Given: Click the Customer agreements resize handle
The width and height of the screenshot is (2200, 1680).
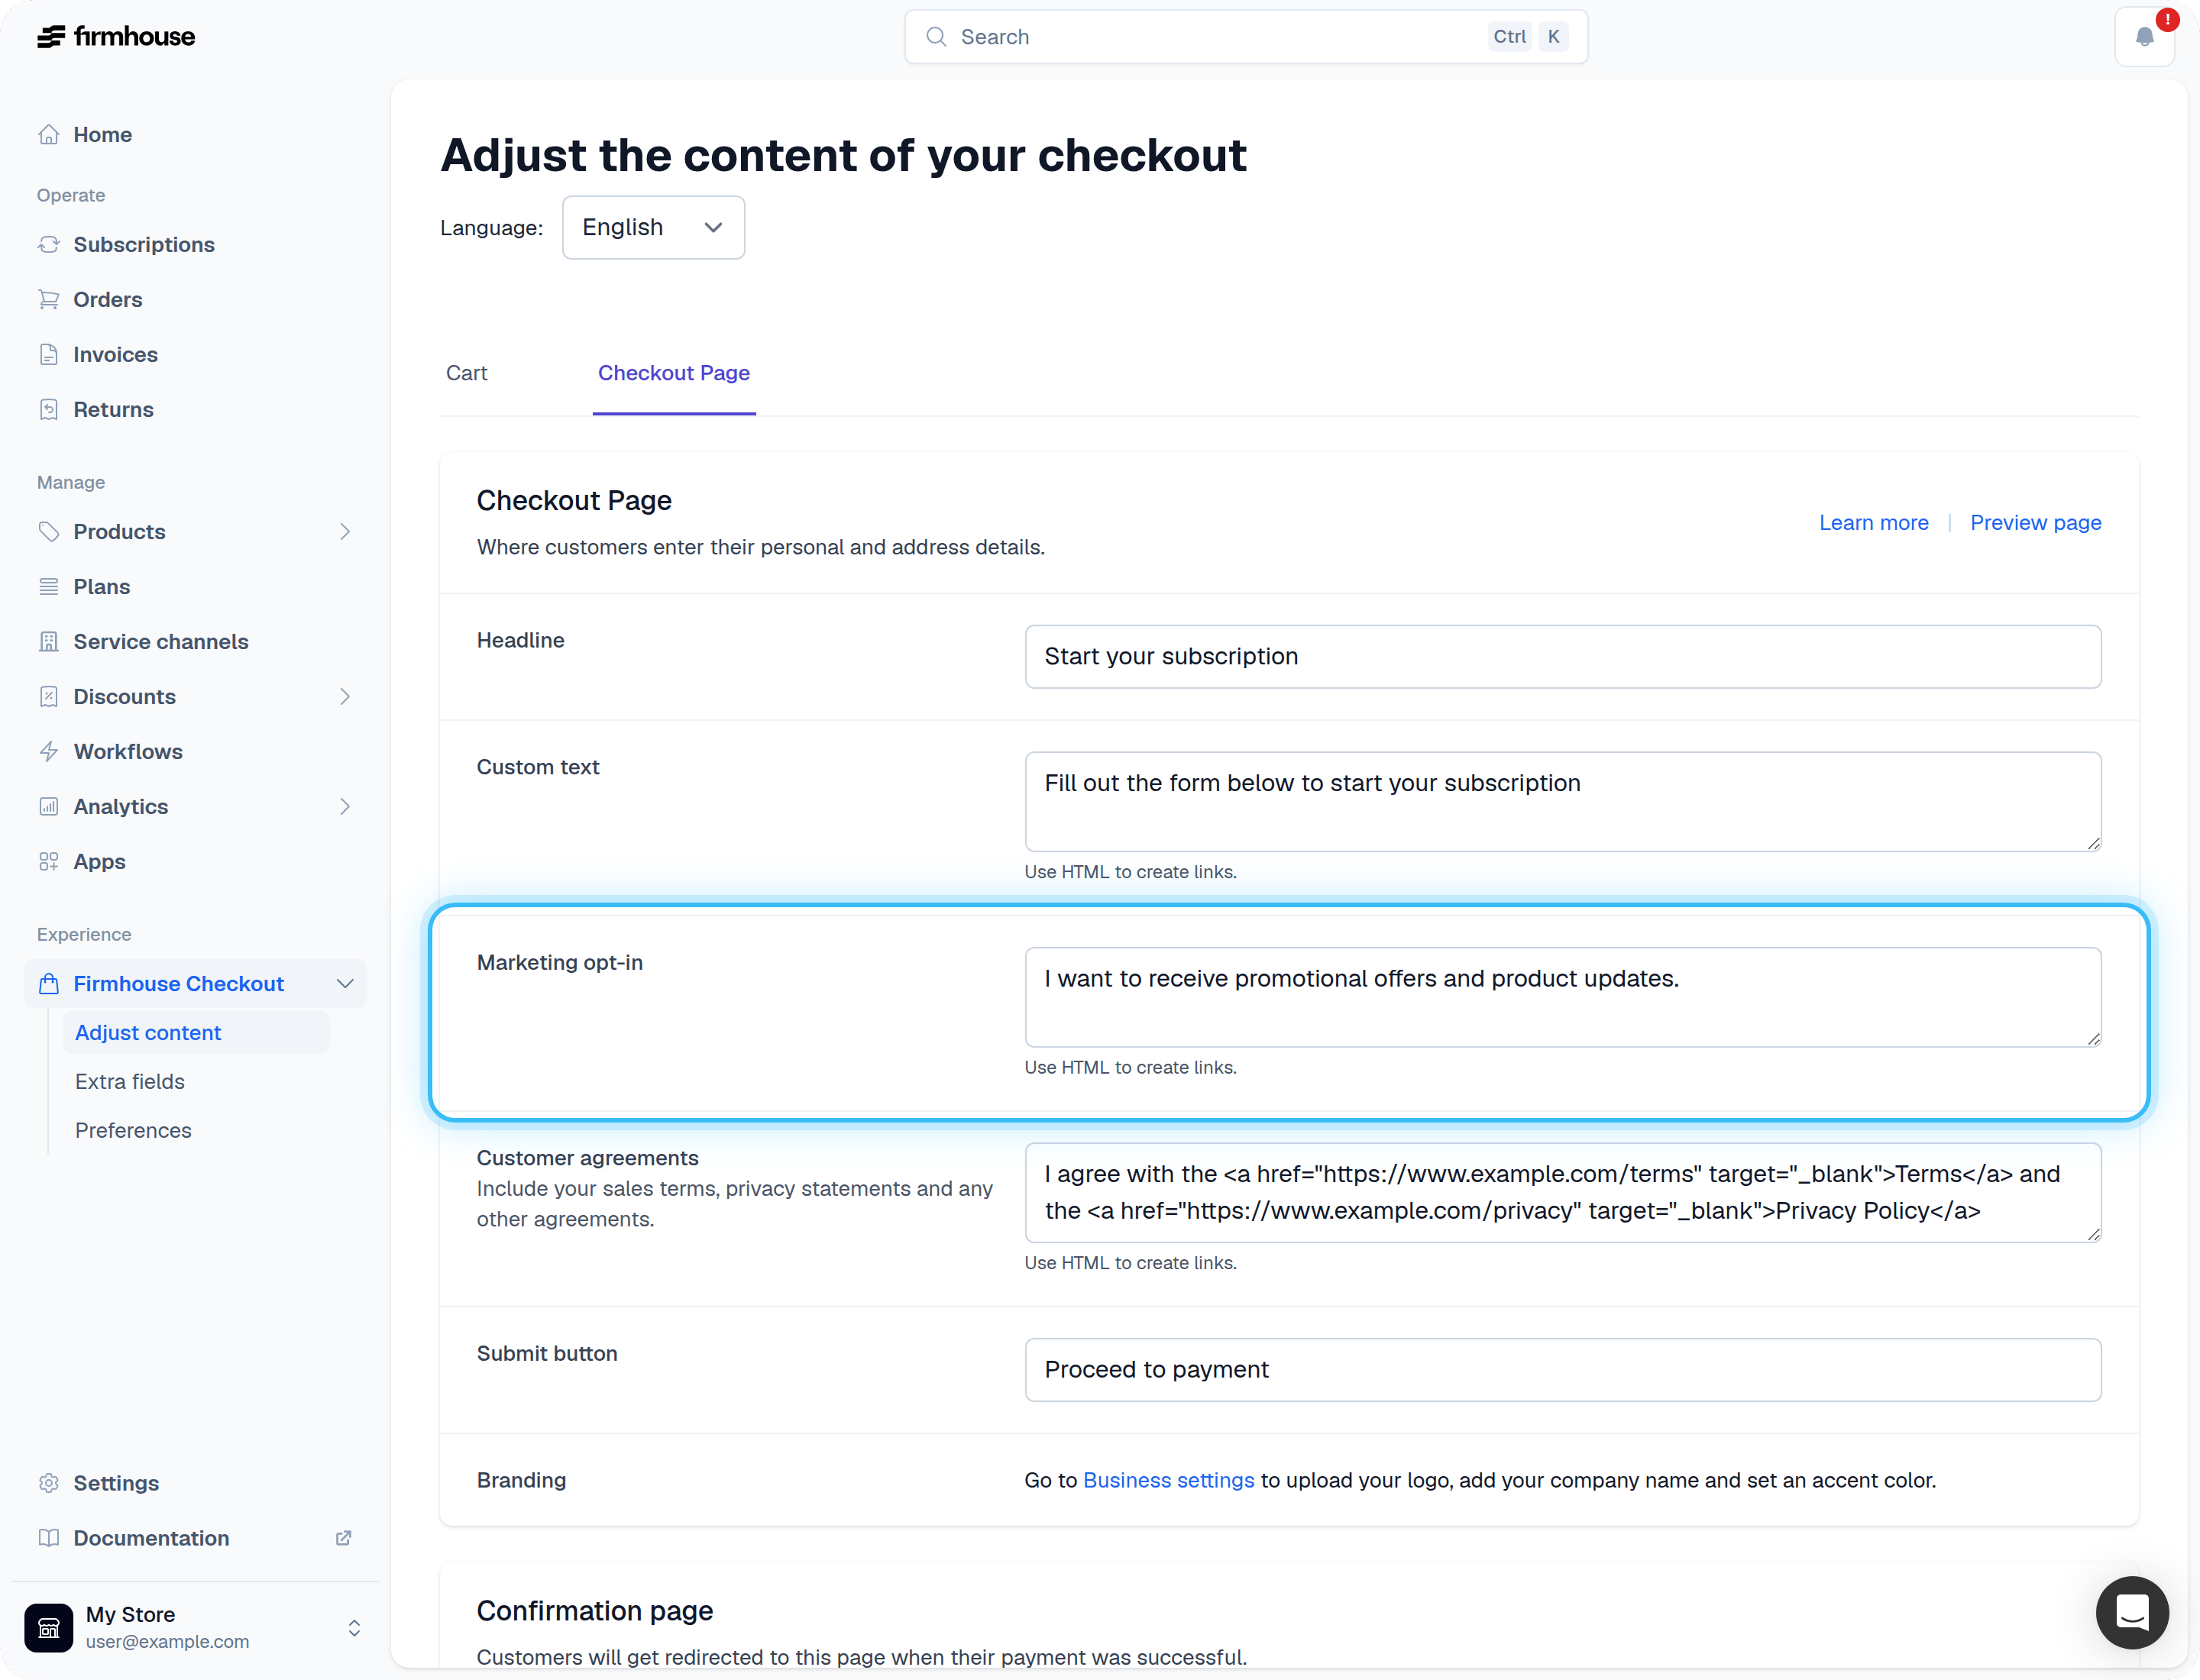Looking at the screenshot, I should pos(2093,1234).
